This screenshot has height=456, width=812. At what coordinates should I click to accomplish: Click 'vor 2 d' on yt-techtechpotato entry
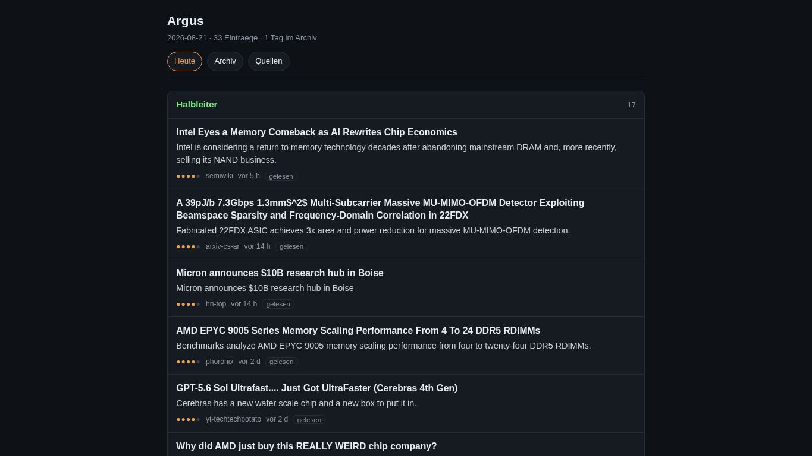tap(277, 419)
